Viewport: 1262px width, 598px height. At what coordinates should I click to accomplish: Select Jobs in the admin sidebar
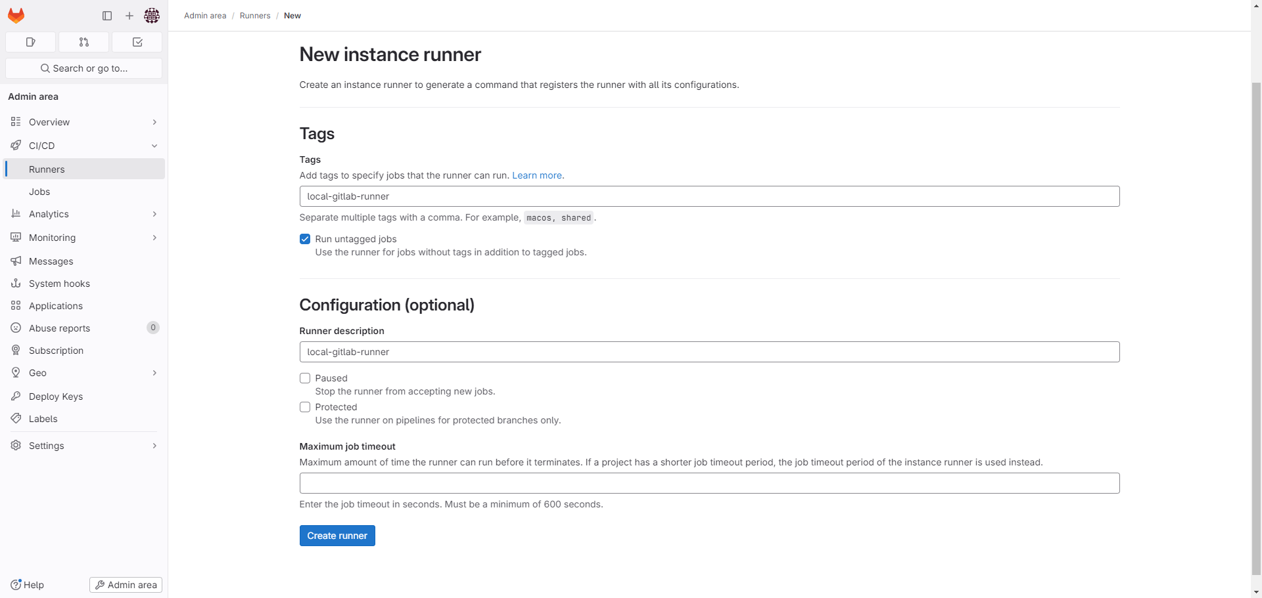(39, 192)
